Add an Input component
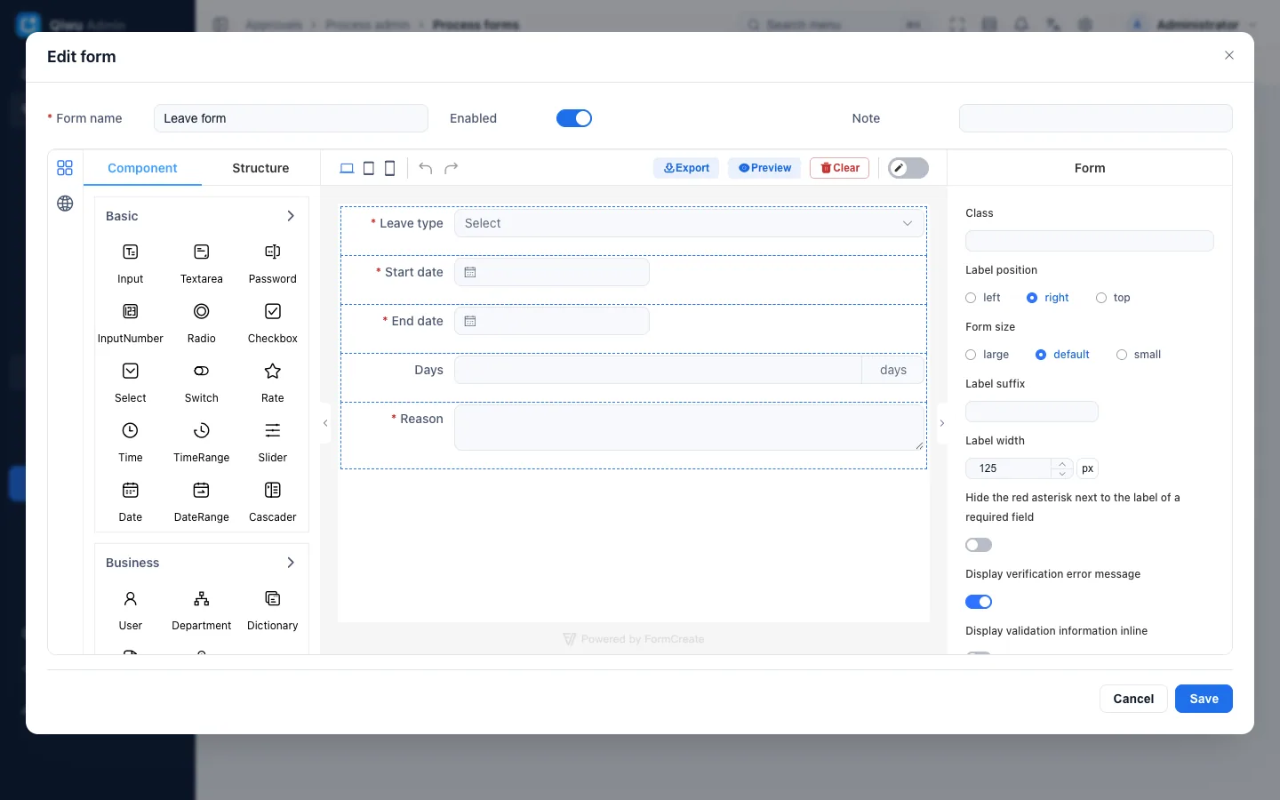 tap(131, 263)
